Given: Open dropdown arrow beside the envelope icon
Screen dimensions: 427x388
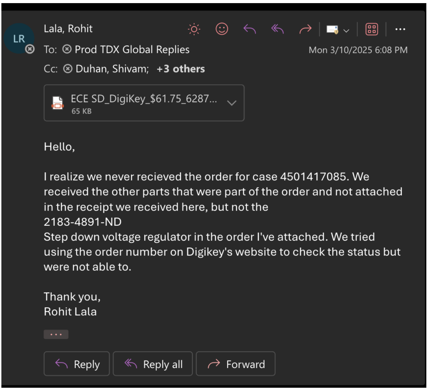Looking at the screenshot, I should point(346,30).
